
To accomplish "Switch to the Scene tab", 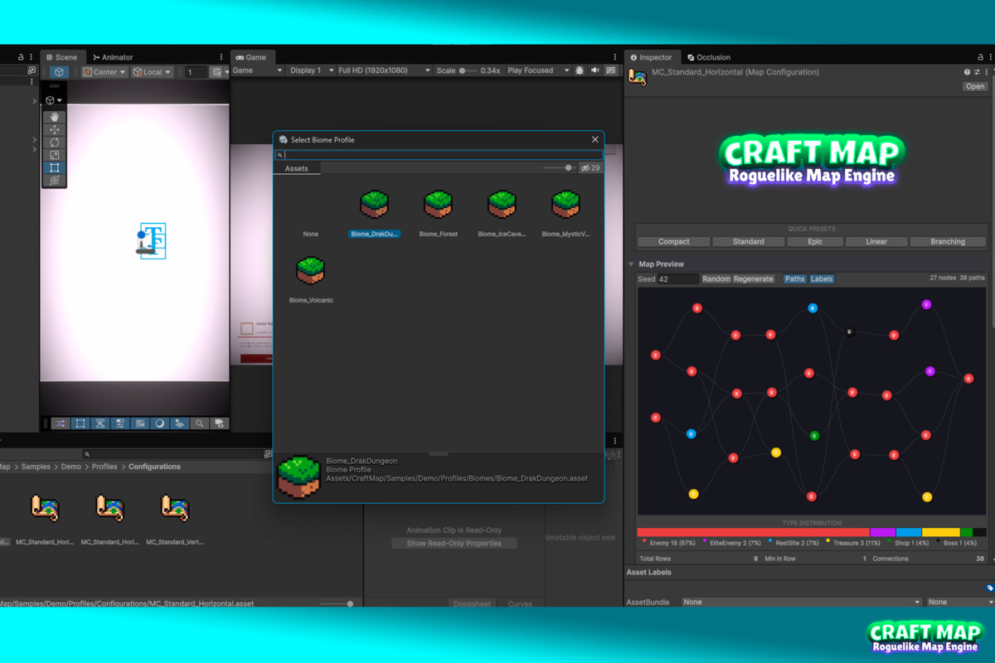I will 61,57.
